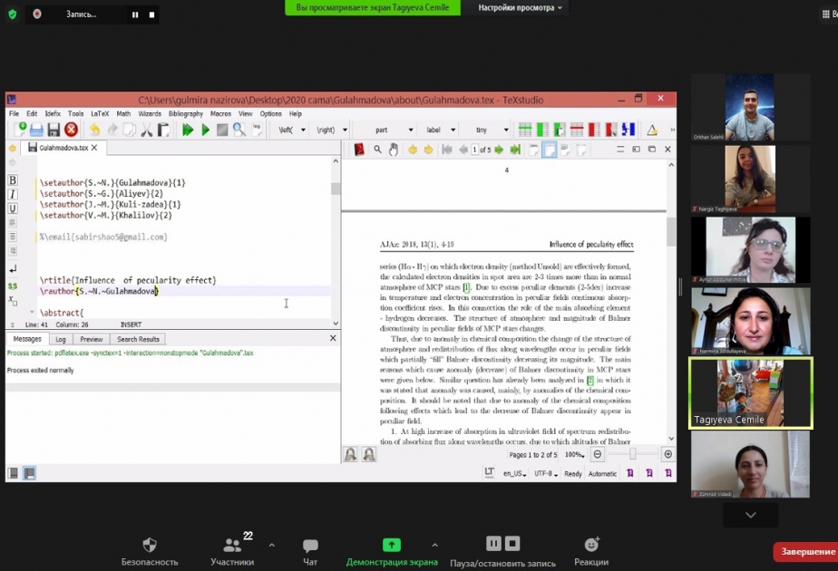Click the Paste clipboard icon
This screenshot has height=571, width=838.
(x=163, y=130)
